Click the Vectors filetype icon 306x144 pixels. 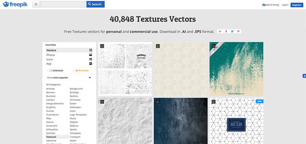(x=91, y=50)
